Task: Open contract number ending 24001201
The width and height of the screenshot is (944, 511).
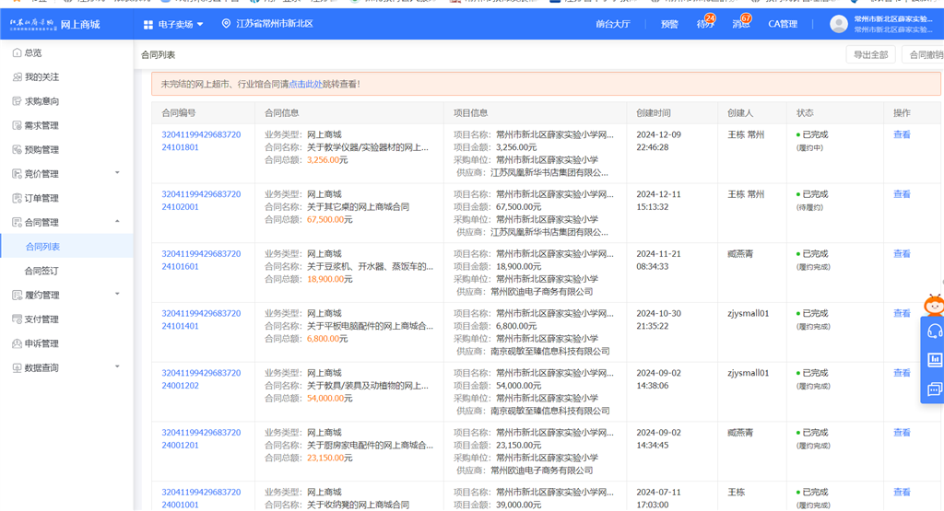Action: pos(201,438)
